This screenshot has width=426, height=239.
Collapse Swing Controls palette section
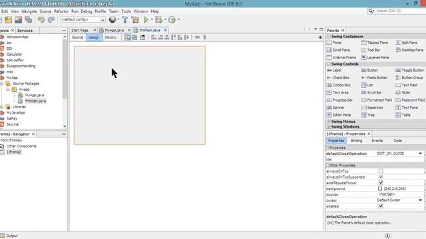329,64
